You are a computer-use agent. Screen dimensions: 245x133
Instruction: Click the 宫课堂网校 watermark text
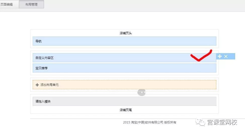[x=222, y=123]
